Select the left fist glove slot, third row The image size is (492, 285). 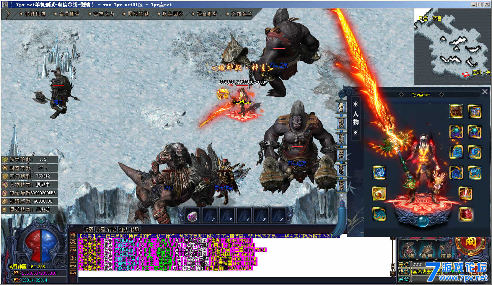(x=456, y=152)
